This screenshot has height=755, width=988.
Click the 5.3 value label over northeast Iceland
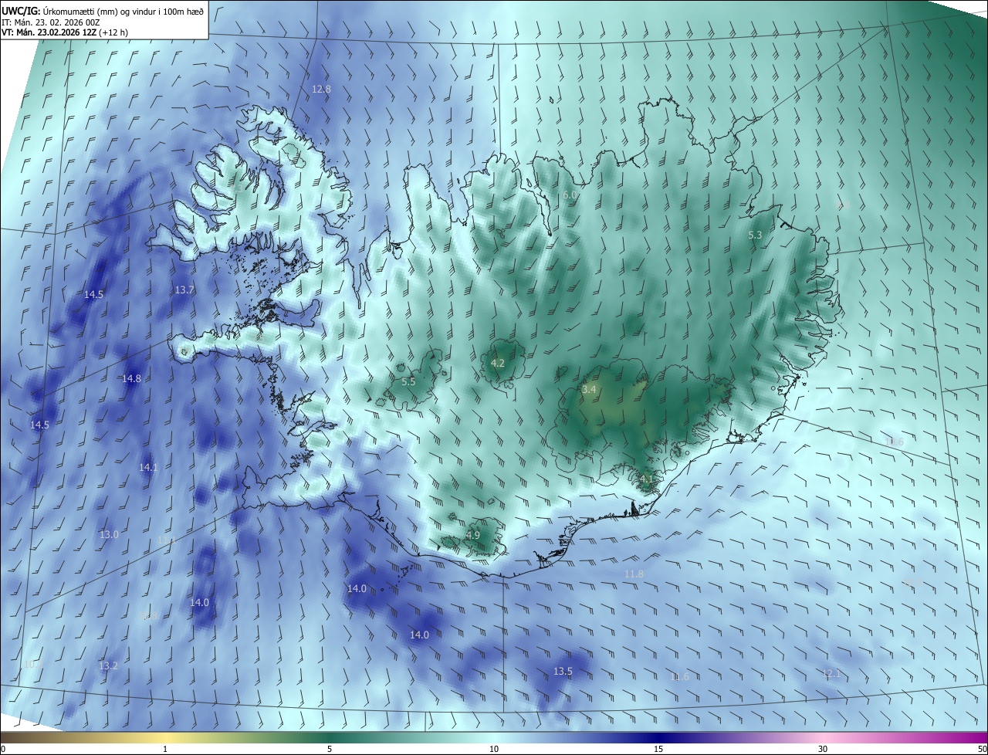click(755, 235)
